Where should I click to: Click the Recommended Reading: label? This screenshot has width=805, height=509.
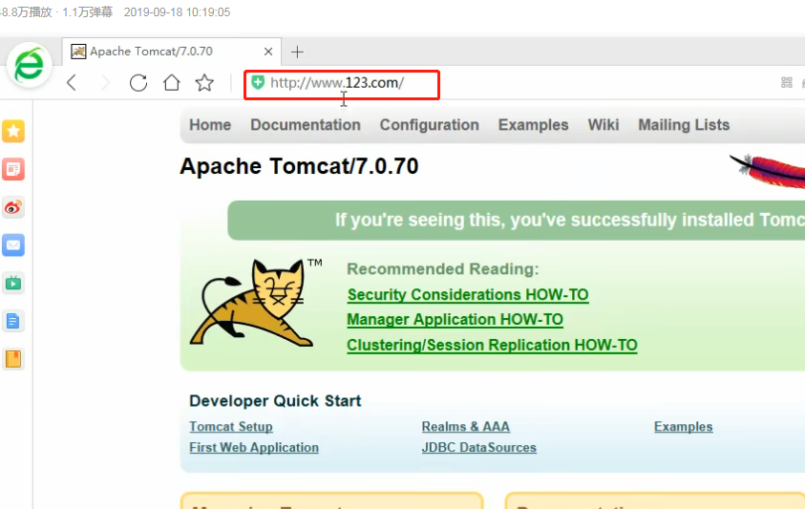click(443, 269)
